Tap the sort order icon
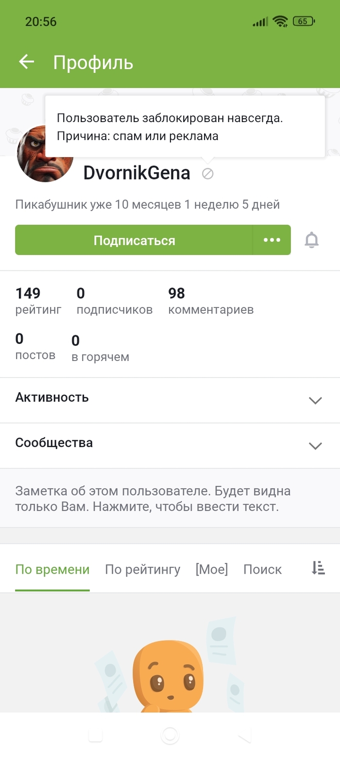This screenshot has height=757, width=340. pos(318,568)
